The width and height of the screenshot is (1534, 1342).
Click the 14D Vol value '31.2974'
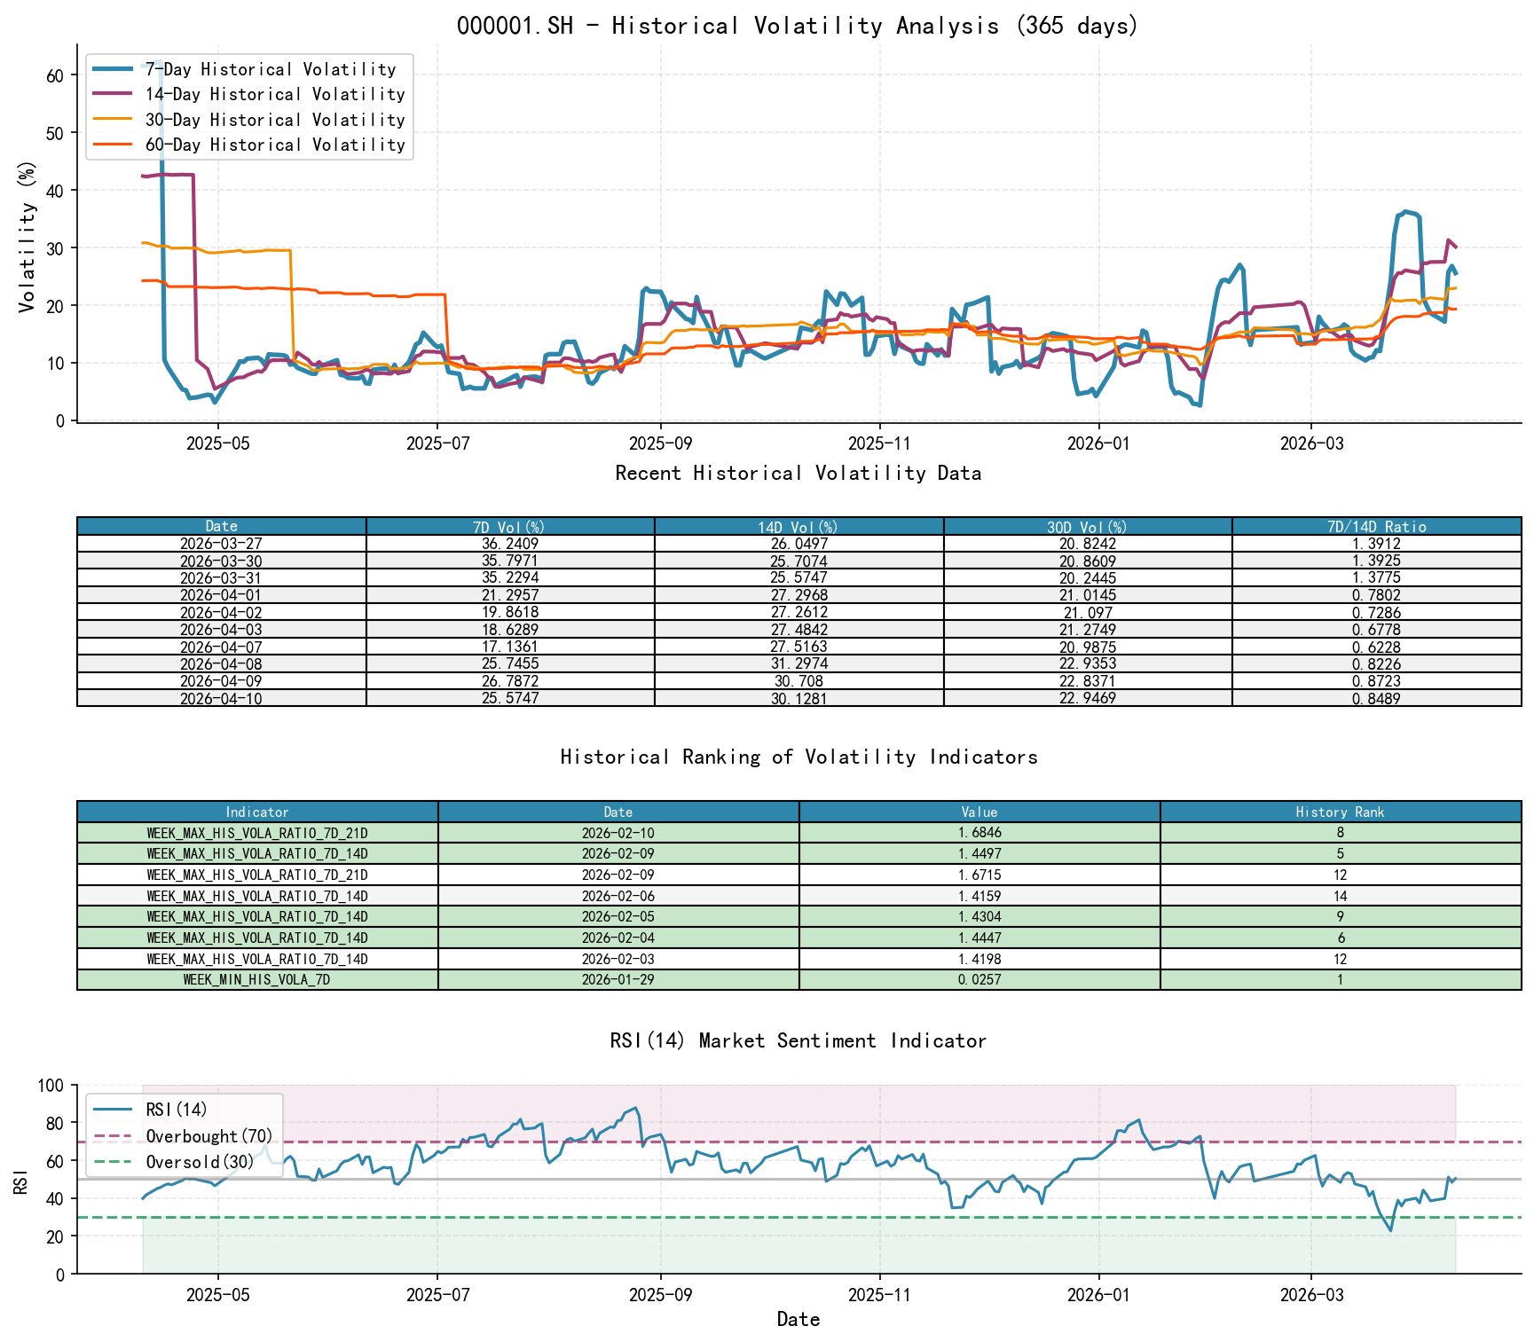[x=798, y=663]
